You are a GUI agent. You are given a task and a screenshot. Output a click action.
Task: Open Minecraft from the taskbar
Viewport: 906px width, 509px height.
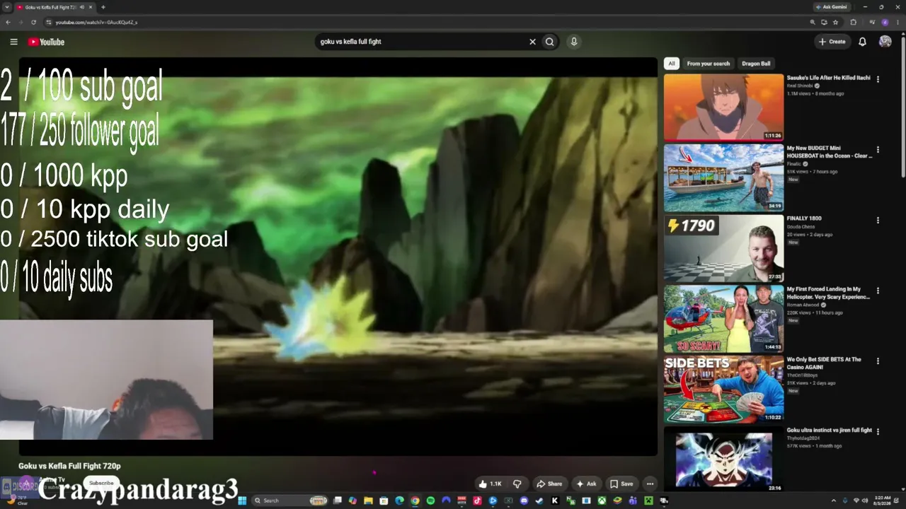648,501
